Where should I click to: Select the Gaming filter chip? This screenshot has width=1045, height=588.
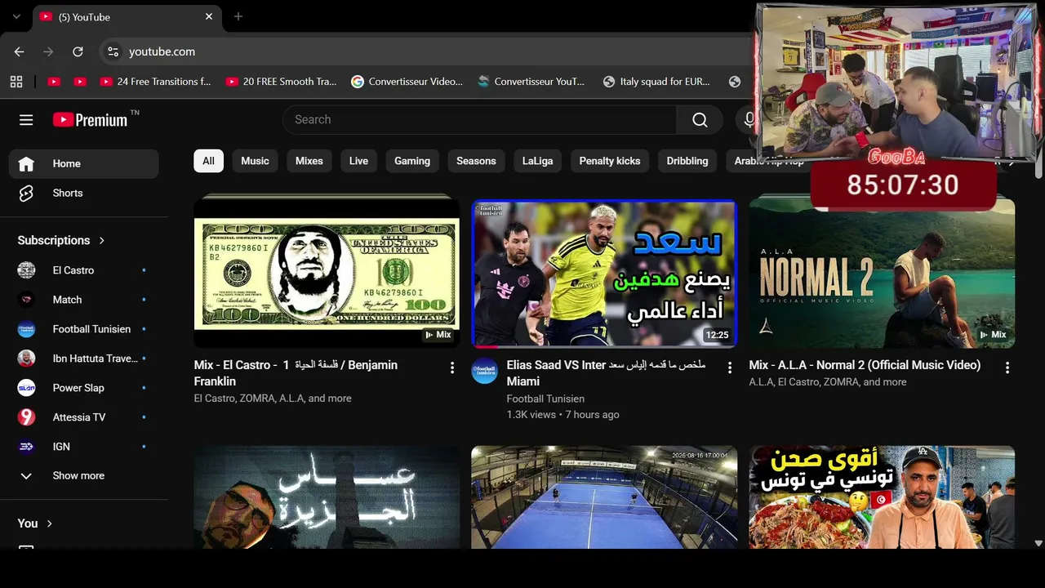tap(412, 161)
